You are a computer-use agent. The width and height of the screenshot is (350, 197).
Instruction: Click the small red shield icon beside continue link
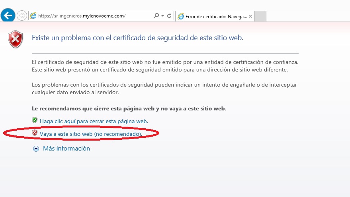coord(35,133)
